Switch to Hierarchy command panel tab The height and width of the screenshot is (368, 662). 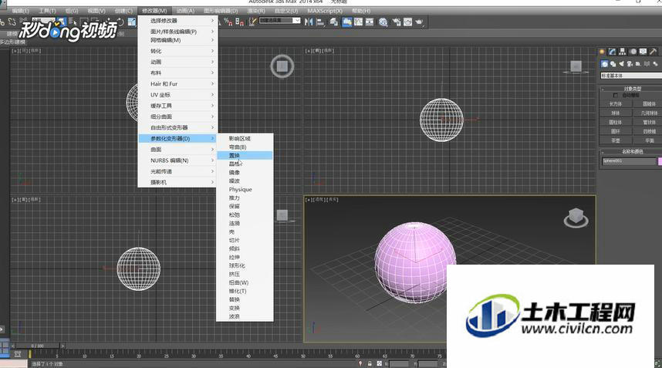tap(623, 52)
